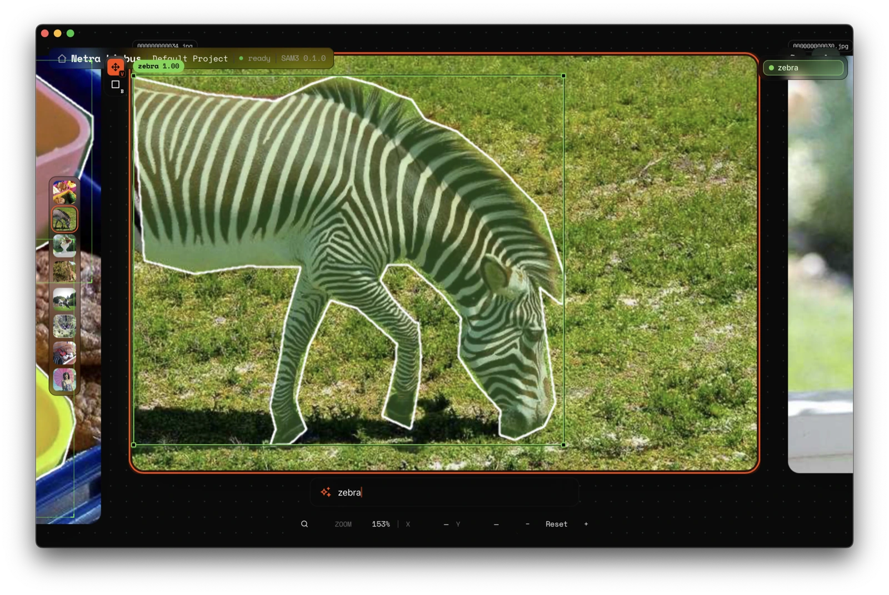Grab the top-right bounding box handle
Viewport: 889px width, 595px height.
(563, 76)
